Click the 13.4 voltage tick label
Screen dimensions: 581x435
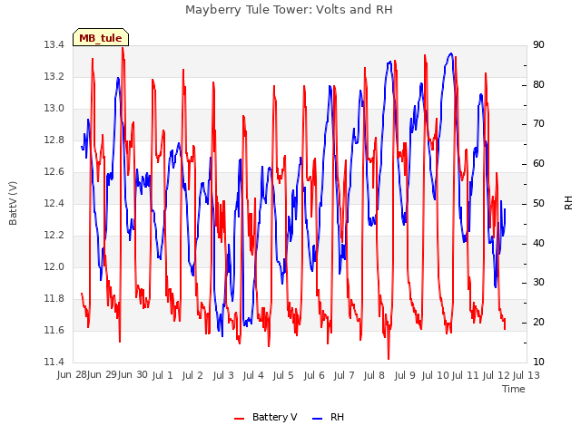54,45
